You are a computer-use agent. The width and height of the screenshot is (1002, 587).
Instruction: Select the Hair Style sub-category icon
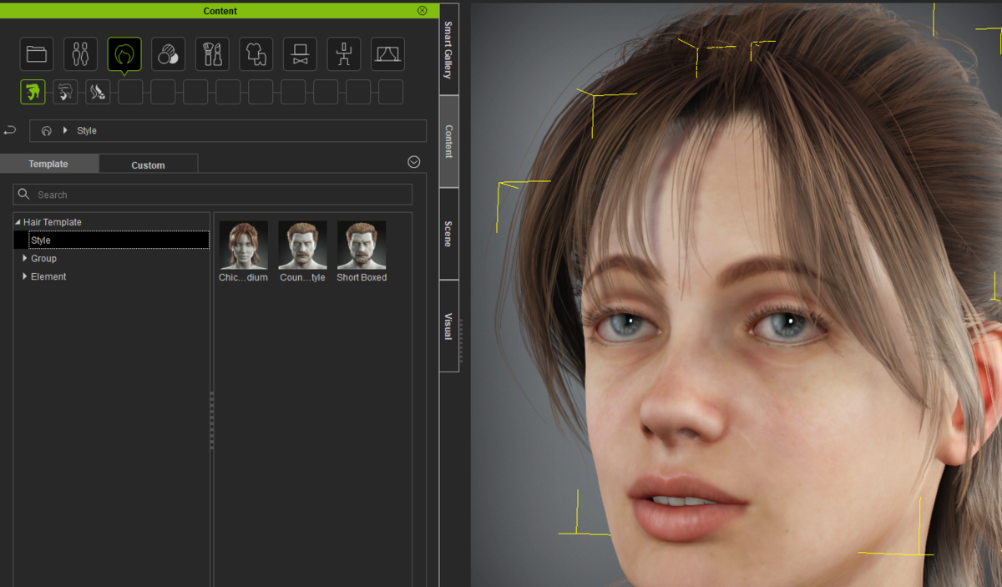(x=33, y=92)
